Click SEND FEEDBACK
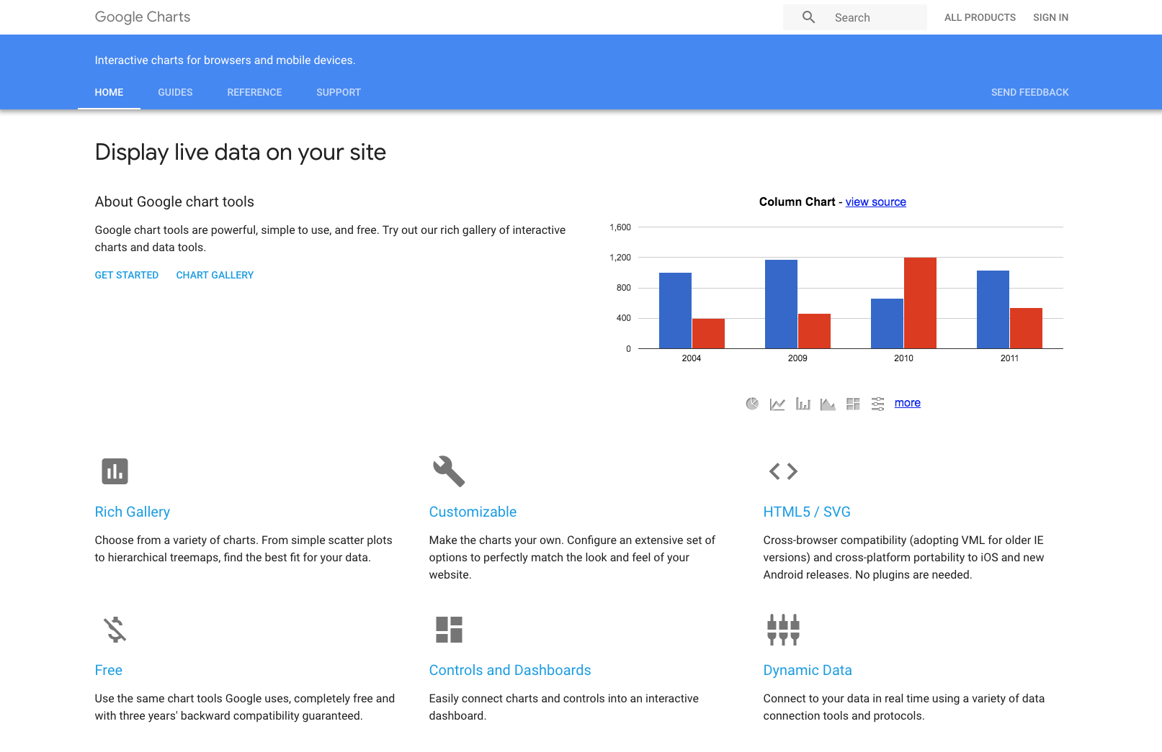 [x=1029, y=92]
